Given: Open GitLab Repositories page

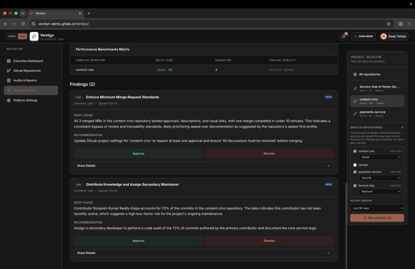Looking at the screenshot, I should [31, 71].
